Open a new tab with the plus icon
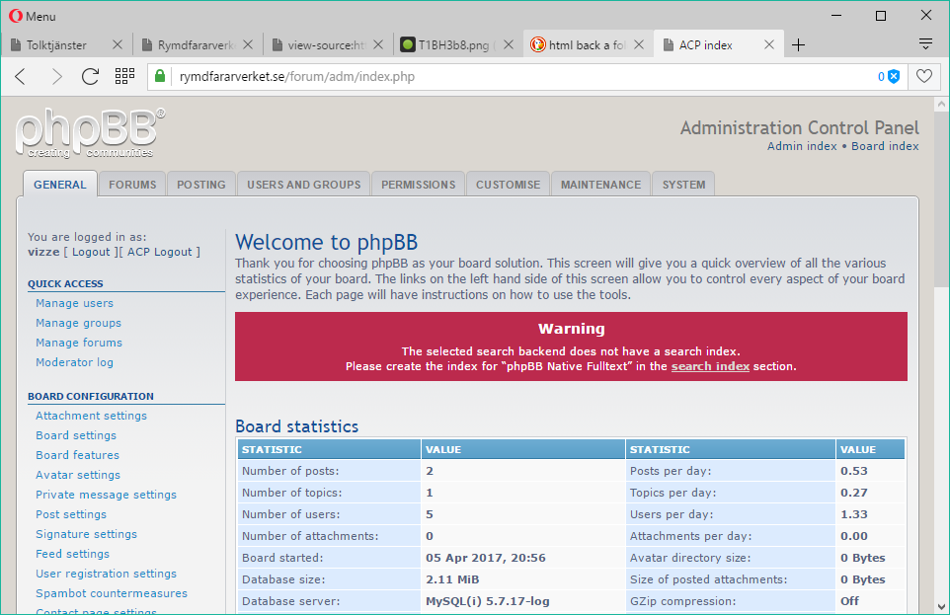 click(x=799, y=44)
